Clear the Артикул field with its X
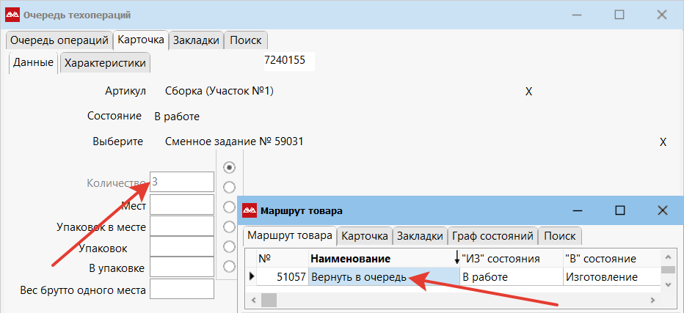Screen dimensions: 684x313 click(x=528, y=92)
